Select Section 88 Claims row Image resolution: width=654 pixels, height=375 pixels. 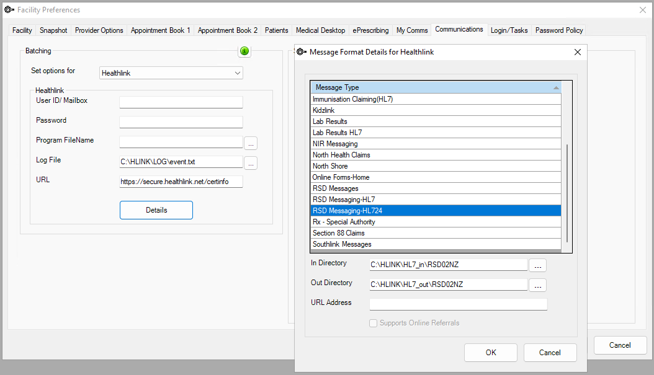tap(436, 233)
